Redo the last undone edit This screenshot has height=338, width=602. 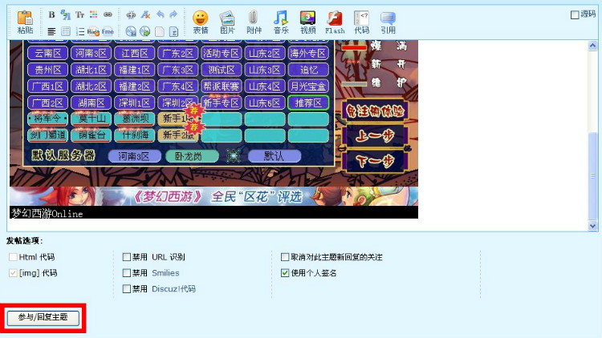pyautogui.click(x=173, y=15)
